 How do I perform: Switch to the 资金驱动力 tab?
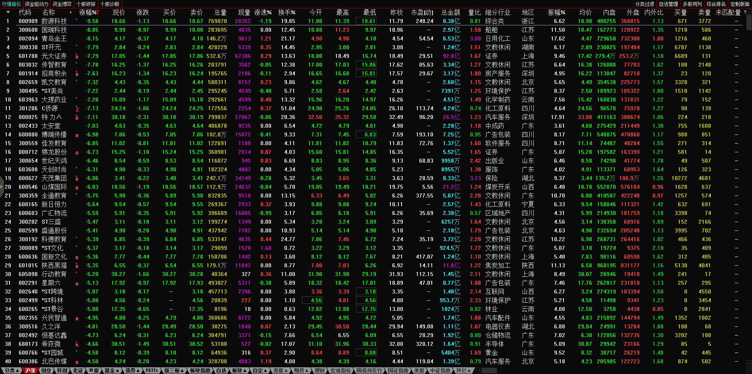coord(37,4)
